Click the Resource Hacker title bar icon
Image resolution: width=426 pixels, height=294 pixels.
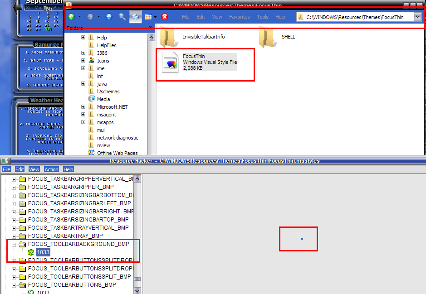[x=5, y=161]
